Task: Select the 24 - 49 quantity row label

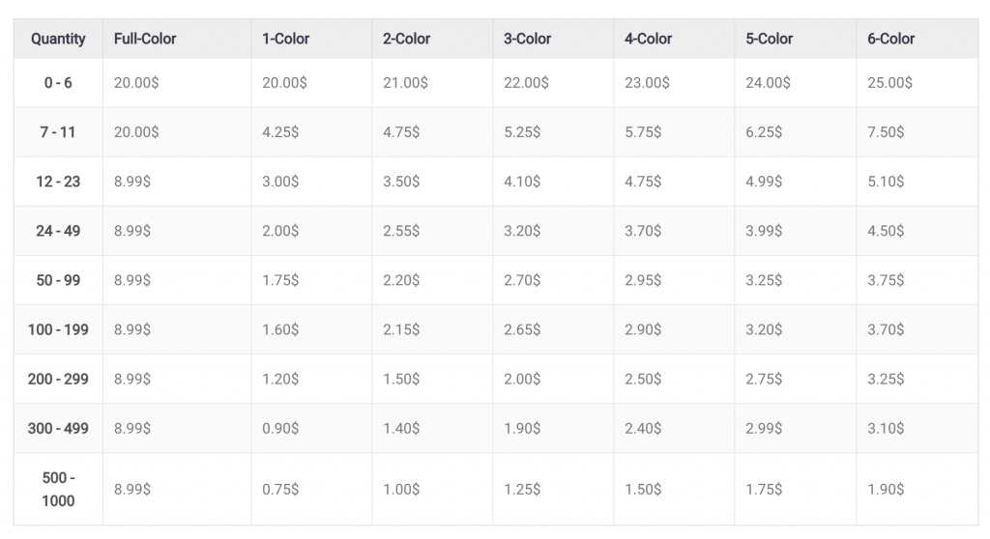Action: (x=58, y=231)
